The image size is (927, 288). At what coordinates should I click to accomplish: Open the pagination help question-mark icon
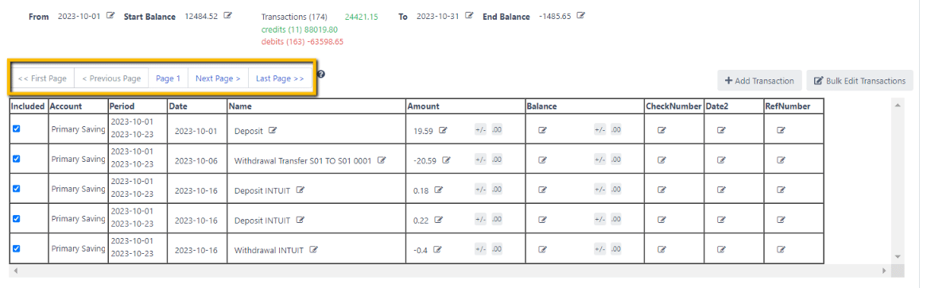[321, 75]
